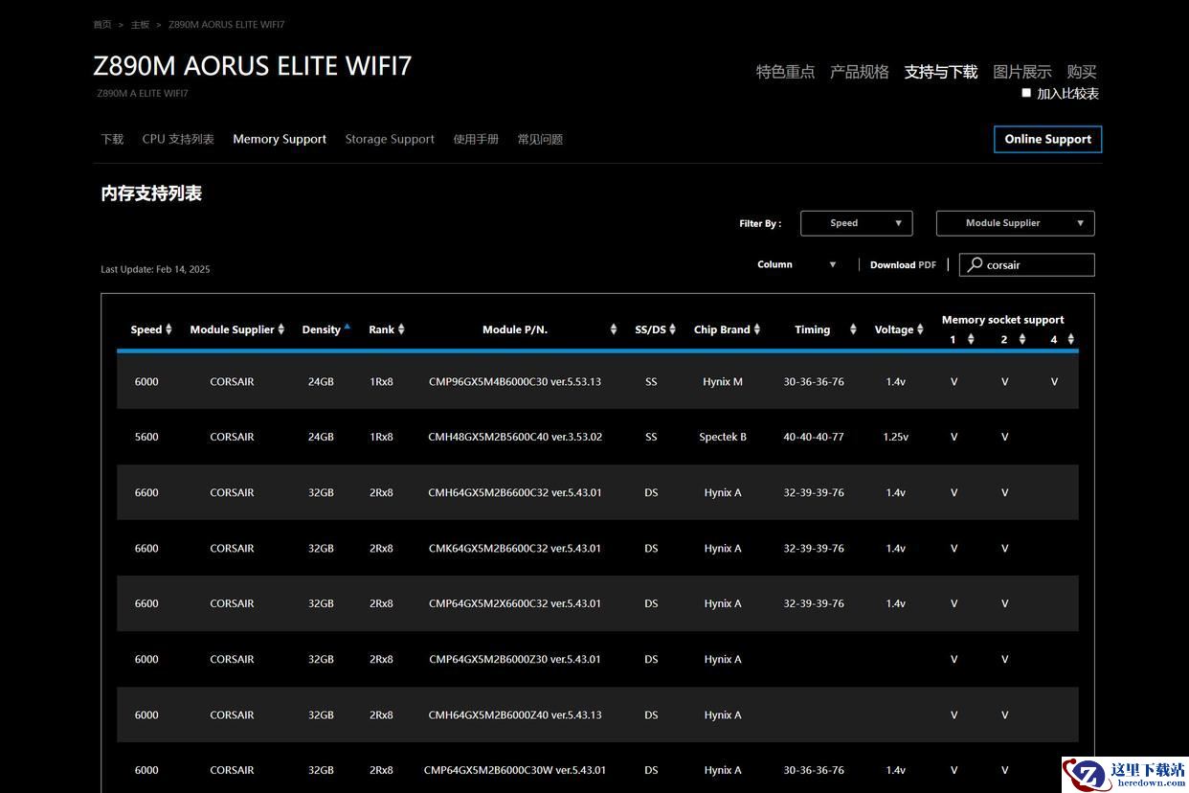Sort memory socket 2 column arrows
Screen dimensions: 1189x793
click(x=1022, y=339)
